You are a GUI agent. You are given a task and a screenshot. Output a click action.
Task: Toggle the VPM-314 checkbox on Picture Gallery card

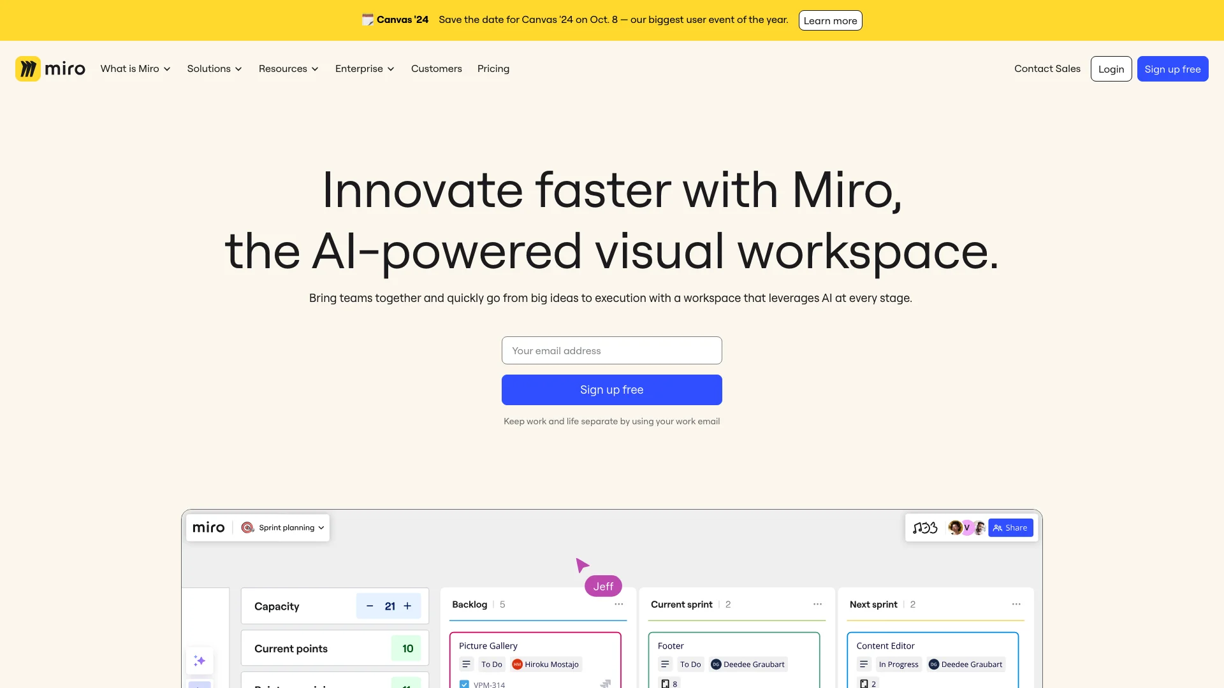(x=464, y=684)
